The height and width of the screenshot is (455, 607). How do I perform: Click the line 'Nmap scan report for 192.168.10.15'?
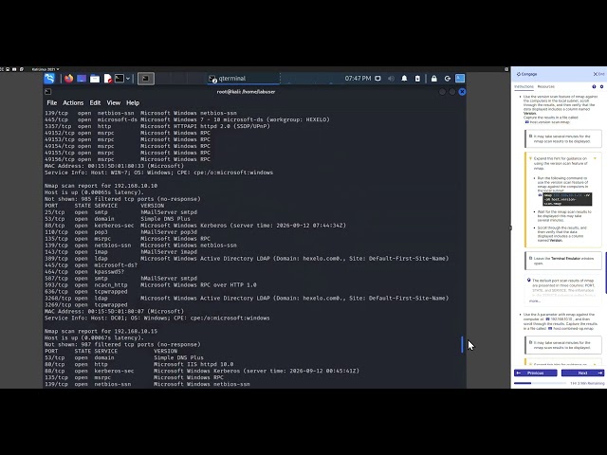tap(101, 331)
